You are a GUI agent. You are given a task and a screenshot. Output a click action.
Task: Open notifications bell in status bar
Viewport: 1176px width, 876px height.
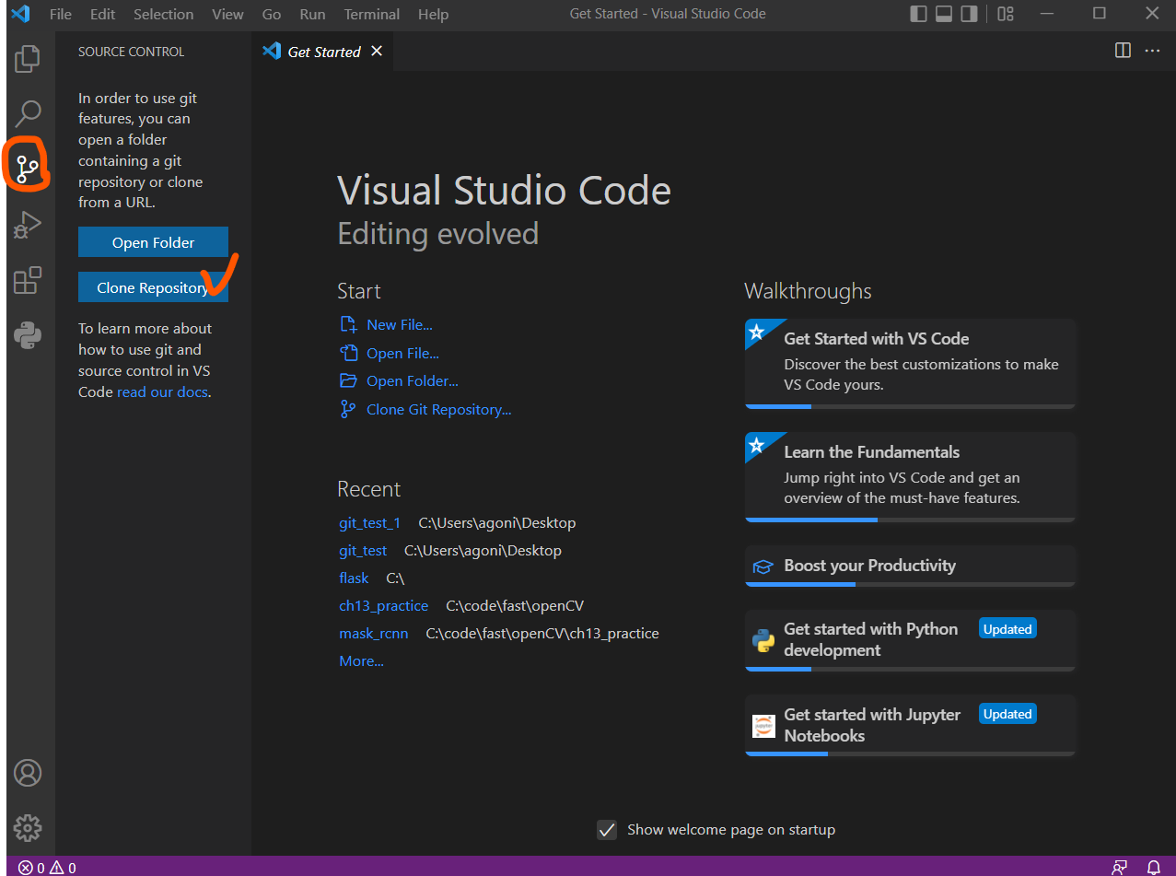click(x=1153, y=868)
